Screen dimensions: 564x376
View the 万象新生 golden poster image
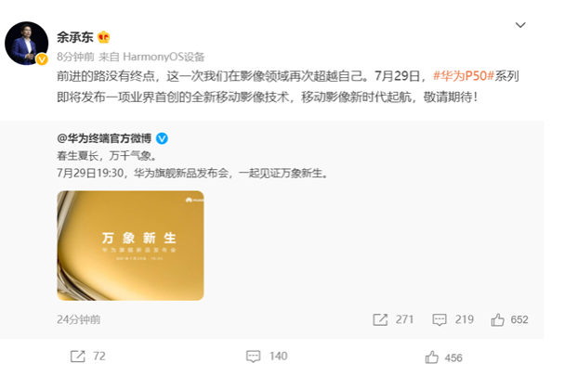131,245
